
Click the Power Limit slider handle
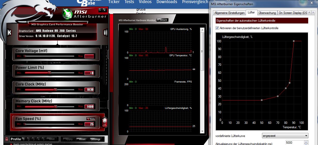pos(50,73)
